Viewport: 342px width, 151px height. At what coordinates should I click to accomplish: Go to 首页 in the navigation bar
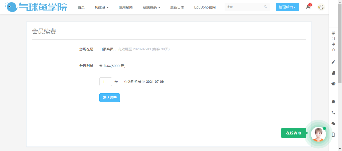point(81,7)
